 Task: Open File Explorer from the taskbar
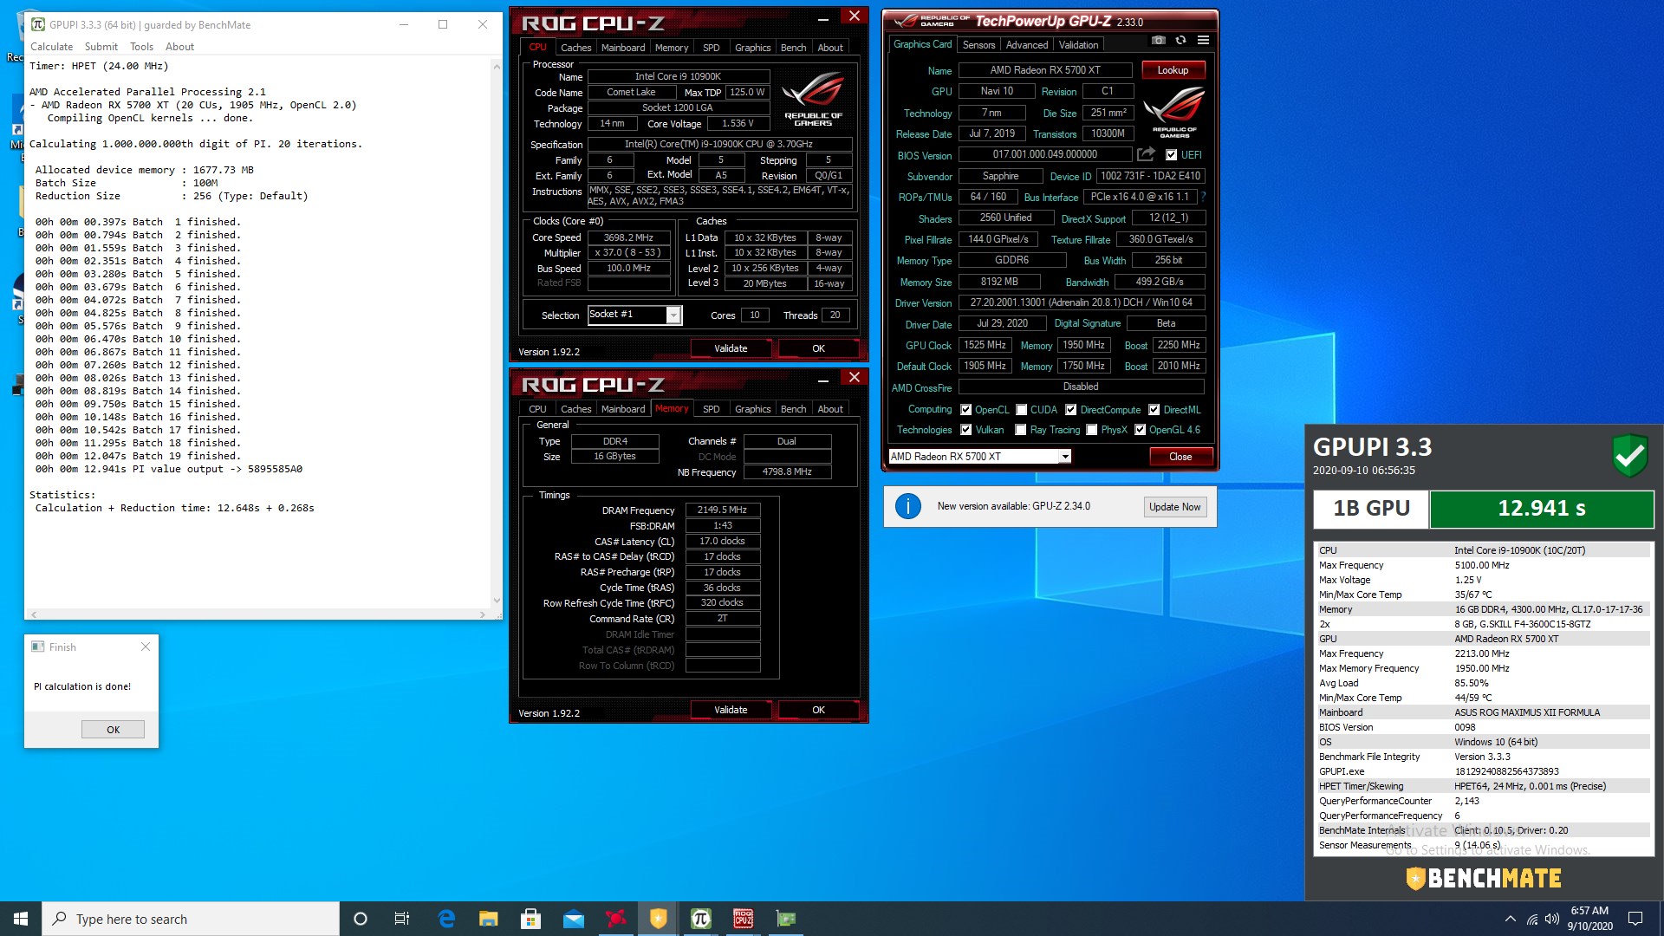pos(489,919)
